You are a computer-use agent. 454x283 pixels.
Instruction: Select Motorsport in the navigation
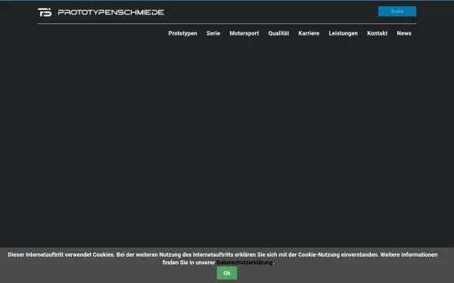(244, 33)
